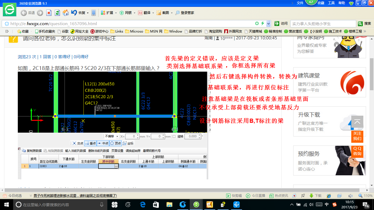Click 输入当前列数据 button

click(76, 151)
